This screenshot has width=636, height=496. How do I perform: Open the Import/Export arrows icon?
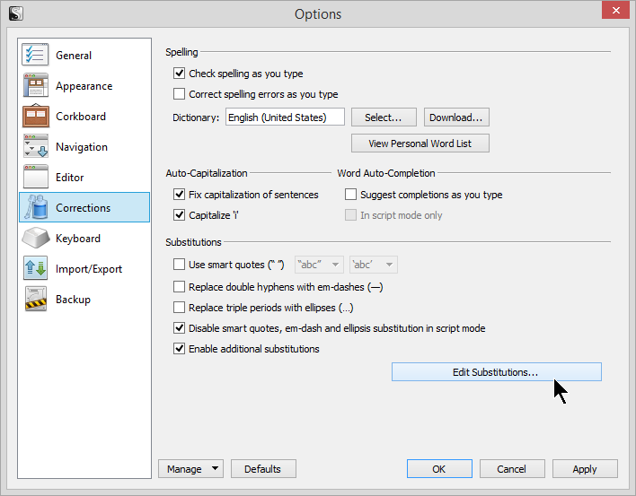[35, 269]
